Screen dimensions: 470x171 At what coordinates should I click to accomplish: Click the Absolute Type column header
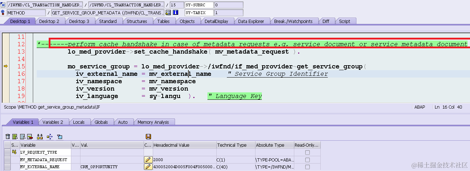pos(275,145)
